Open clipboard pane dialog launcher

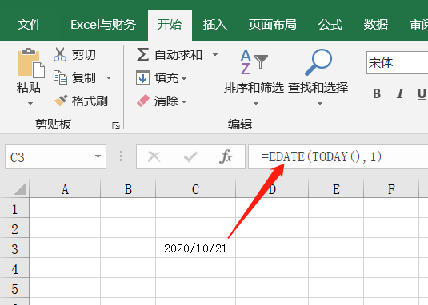point(116,125)
